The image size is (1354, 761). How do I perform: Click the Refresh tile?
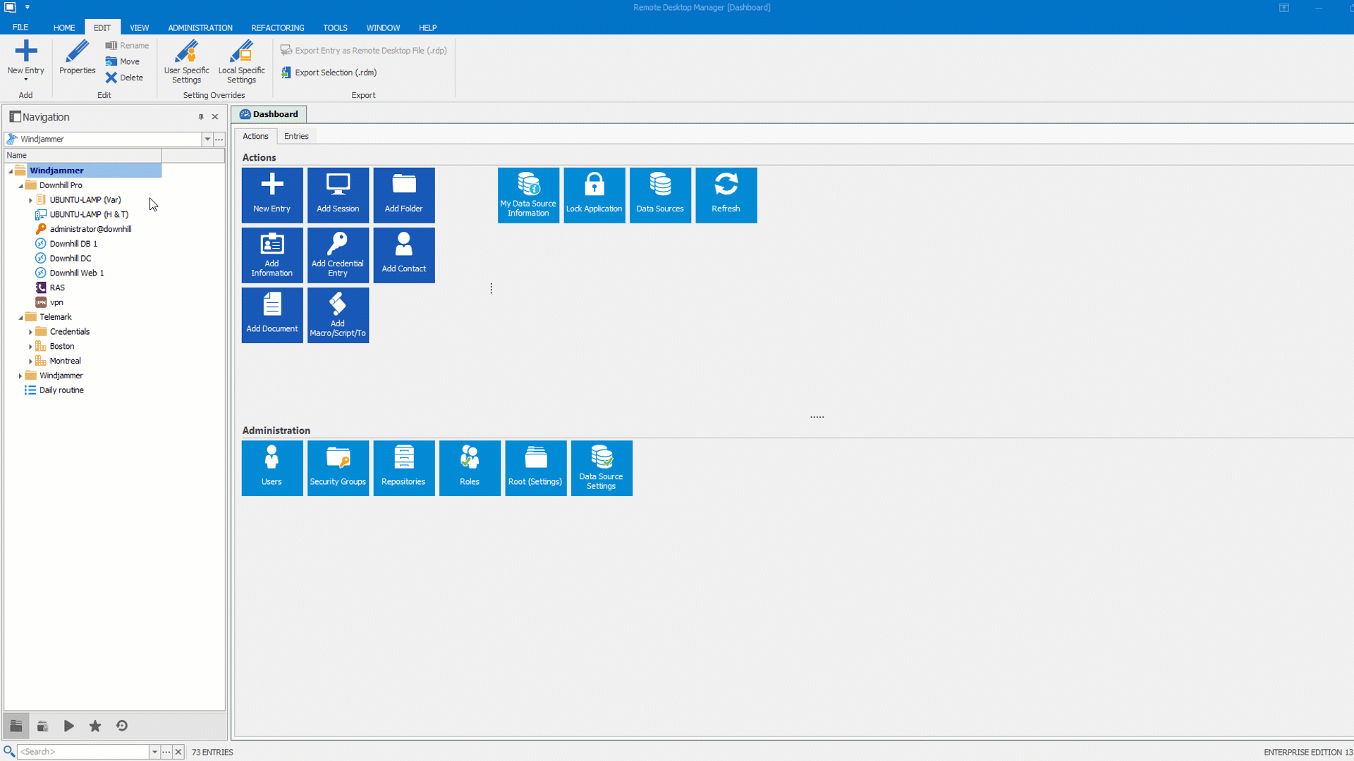tap(726, 195)
